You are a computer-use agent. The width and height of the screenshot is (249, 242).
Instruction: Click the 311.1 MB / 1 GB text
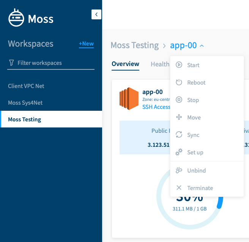click(190, 209)
